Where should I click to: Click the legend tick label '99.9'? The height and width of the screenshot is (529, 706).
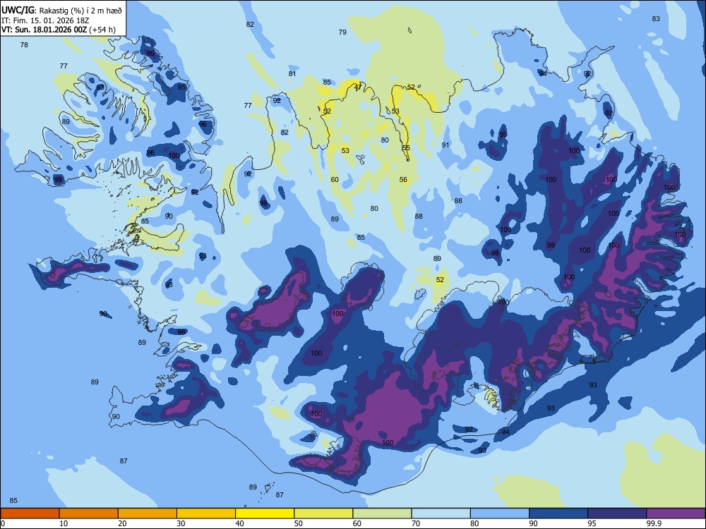click(x=654, y=523)
